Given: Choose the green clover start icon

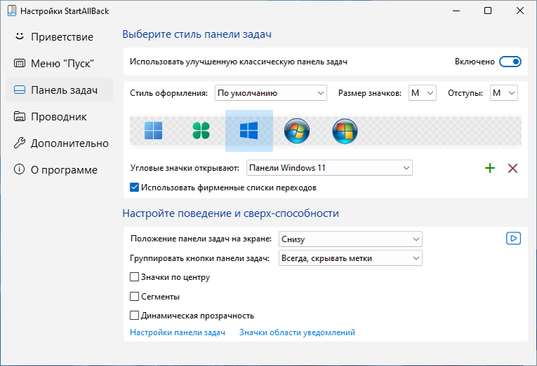Looking at the screenshot, I should (x=201, y=131).
